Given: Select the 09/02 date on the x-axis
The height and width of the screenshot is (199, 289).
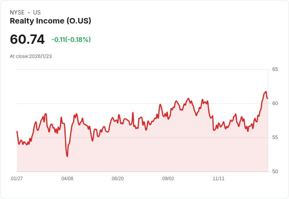Looking at the screenshot, I should pos(168,179).
